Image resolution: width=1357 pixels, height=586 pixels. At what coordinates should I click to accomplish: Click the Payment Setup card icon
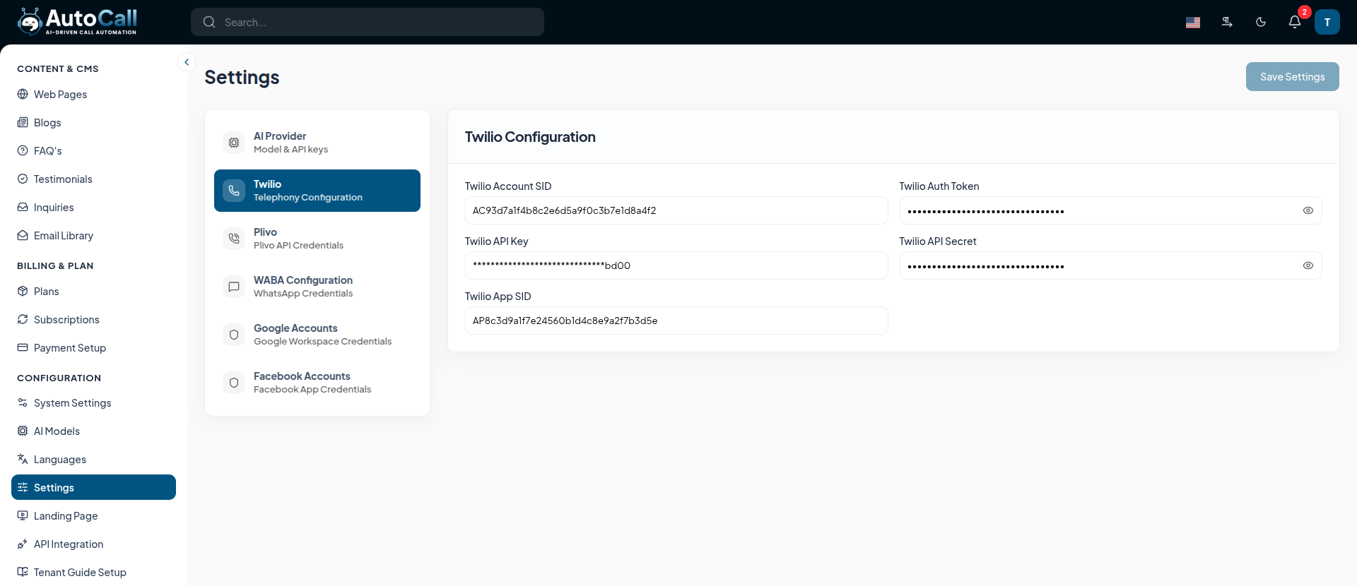pyautogui.click(x=23, y=347)
